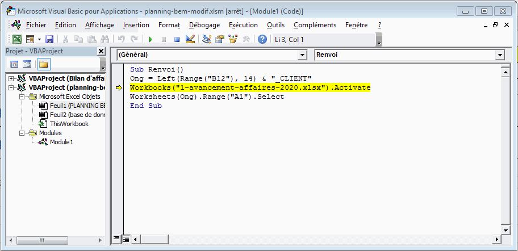Collapse the VBAProject (planning-be tree node
The image size is (518, 251).
click(11, 88)
